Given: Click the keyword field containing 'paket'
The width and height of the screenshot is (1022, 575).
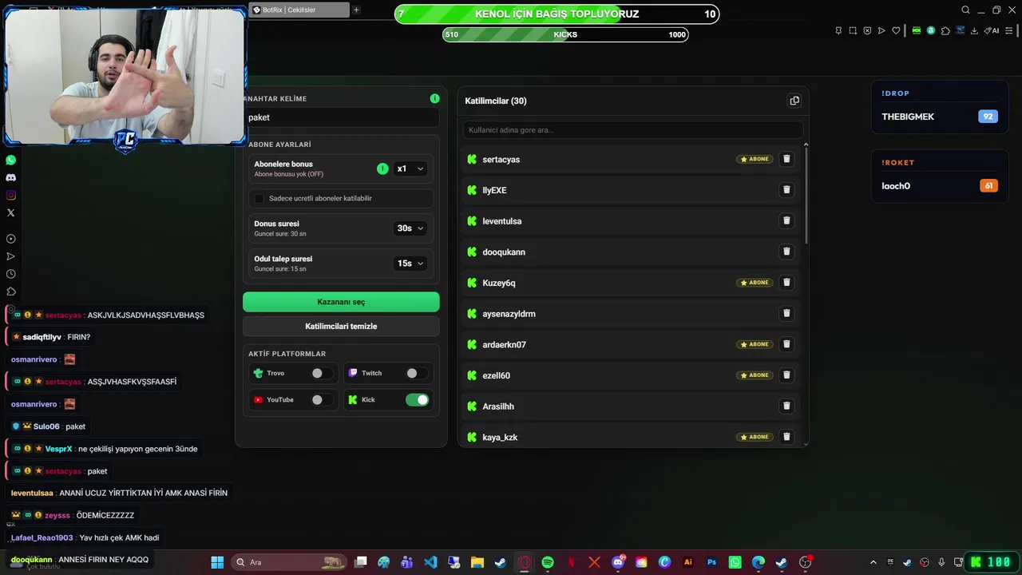Looking at the screenshot, I should click(341, 117).
